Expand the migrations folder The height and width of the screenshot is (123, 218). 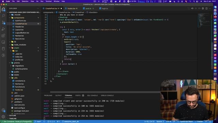click(19, 66)
